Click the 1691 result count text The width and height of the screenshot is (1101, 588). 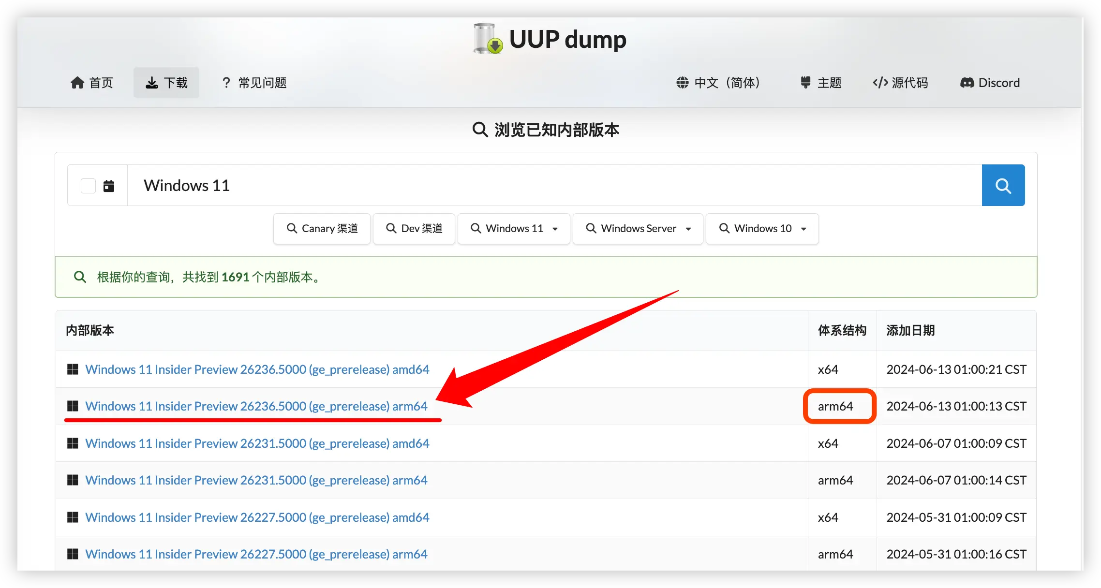pyautogui.click(x=236, y=277)
